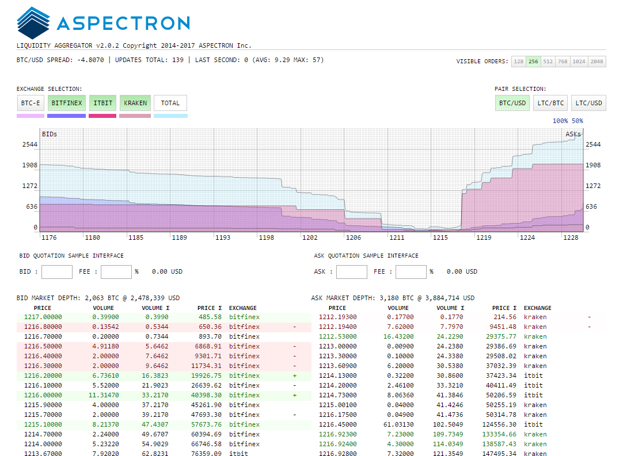Viewport: 623px width, 456px height.
Task: Click the 'ASK MARKET DEPTH' summary line
Action: (393, 298)
